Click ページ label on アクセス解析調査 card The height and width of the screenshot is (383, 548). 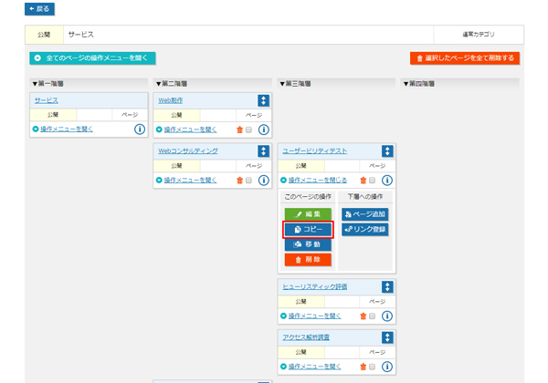click(x=377, y=352)
